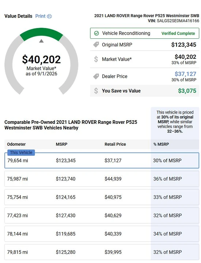Image resolution: width=201 pixels, height=263 pixels.
Task: Click the 33% of MSRP text
Action: (184, 63)
